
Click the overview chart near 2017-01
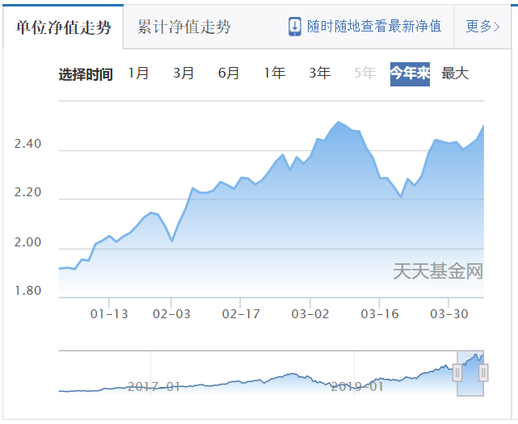(154, 386)
